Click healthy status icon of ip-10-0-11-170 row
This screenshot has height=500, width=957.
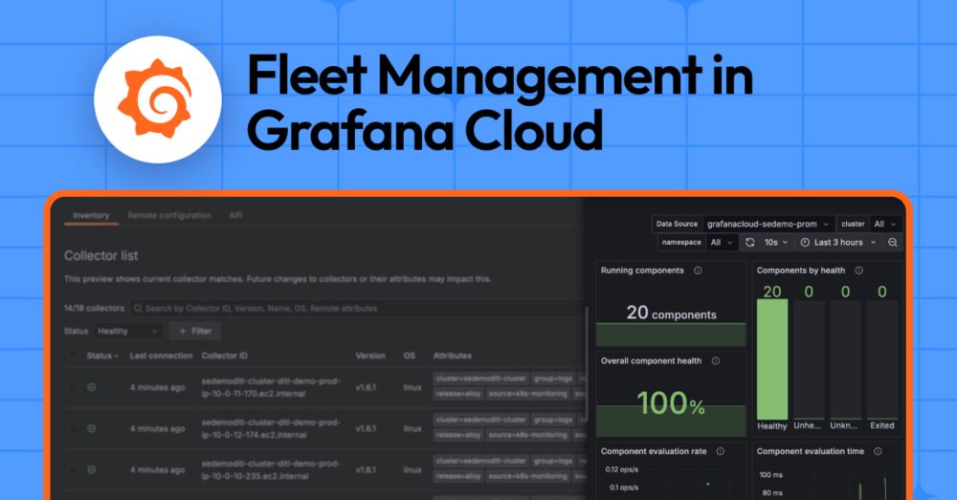(x=92, y=387)
